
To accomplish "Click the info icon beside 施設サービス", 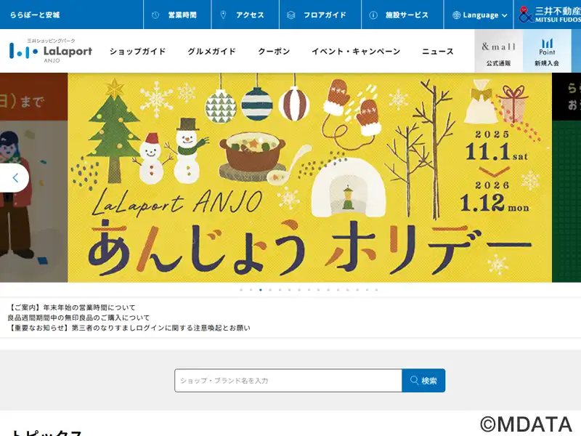I will click(x=373, y=15).
